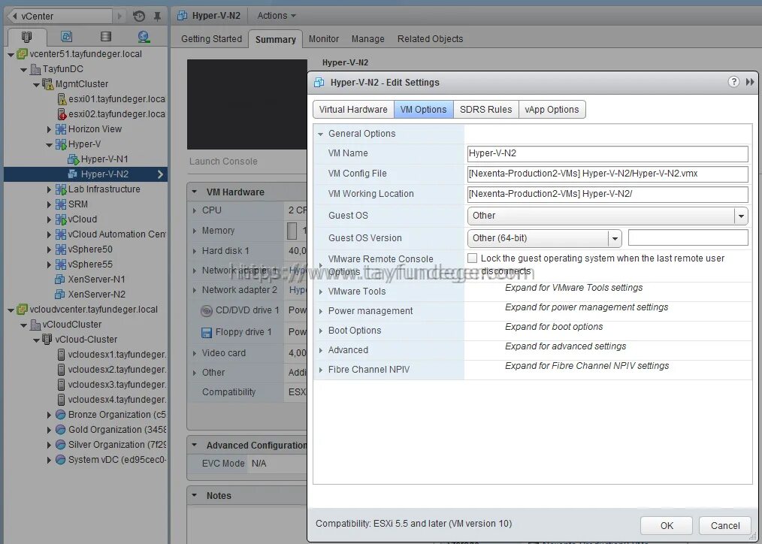Click the XenServer-N1 VM icon

pos(60,280)
